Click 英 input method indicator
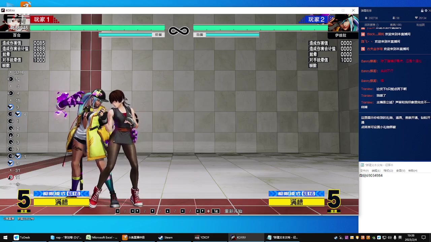The image size is (431, 242). click(x=400, y=238)
